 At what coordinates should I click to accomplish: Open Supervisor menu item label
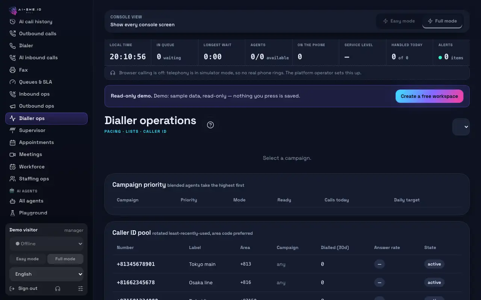click(32, 130)
